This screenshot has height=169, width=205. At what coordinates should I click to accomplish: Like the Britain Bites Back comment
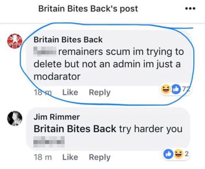(x=70, y=92)
